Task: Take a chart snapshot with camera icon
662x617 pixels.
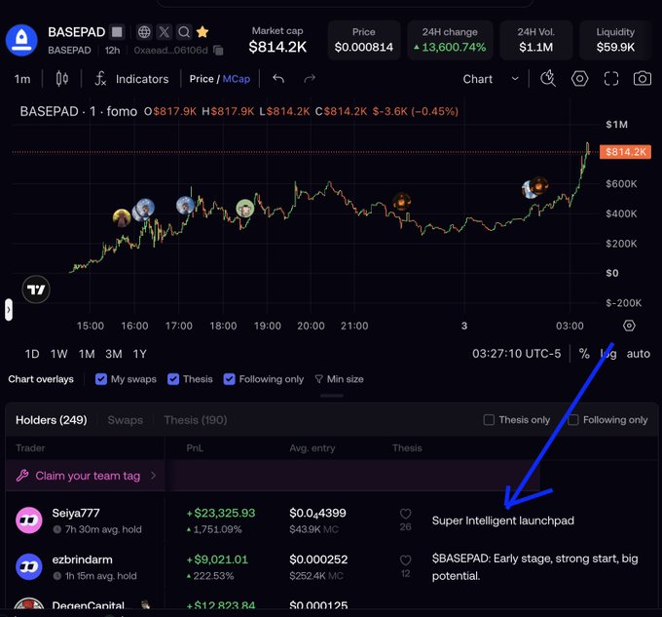Action: click(643, 79)
